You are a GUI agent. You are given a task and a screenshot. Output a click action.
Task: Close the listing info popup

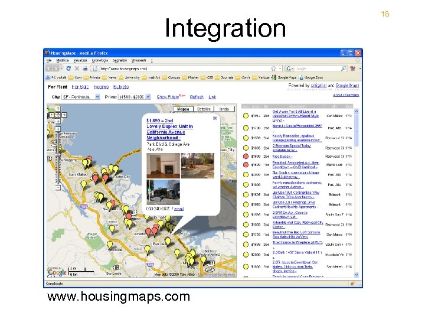(215, 118)
